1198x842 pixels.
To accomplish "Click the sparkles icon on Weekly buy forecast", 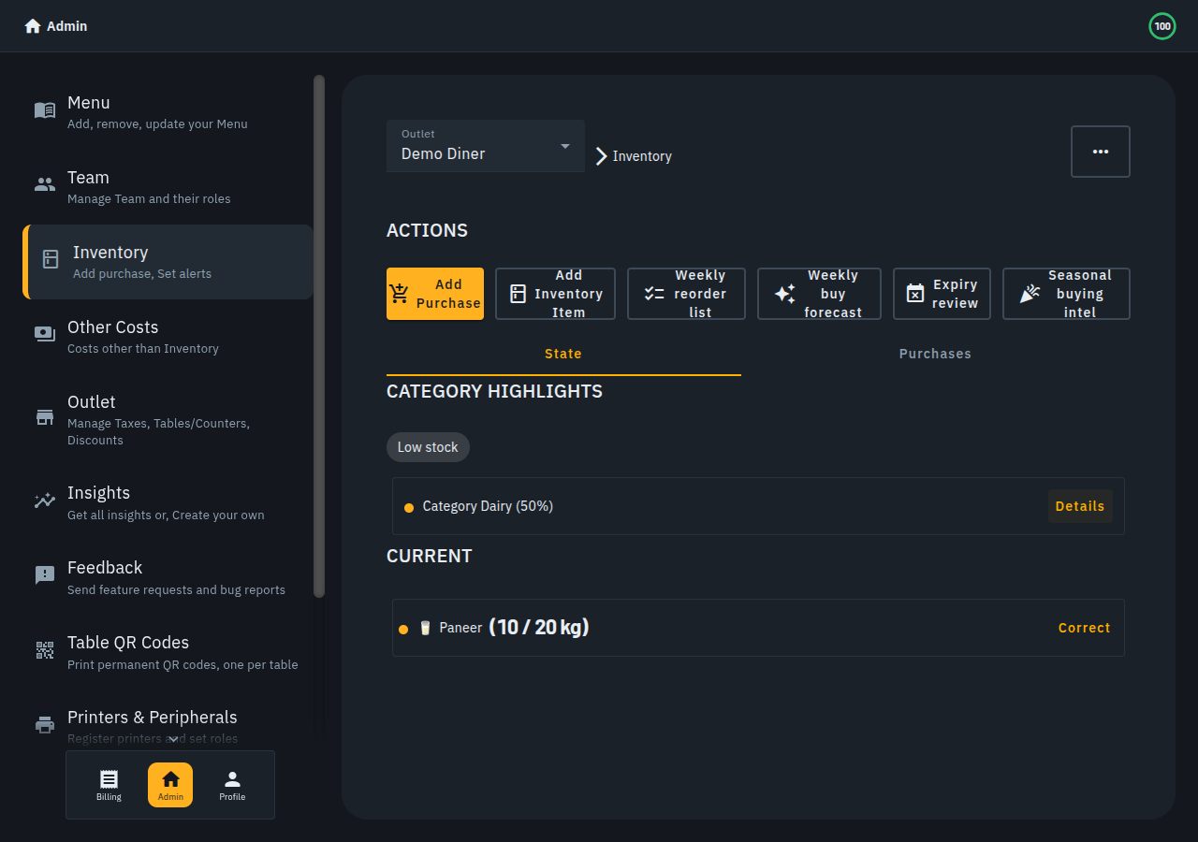I will point(785,294).
